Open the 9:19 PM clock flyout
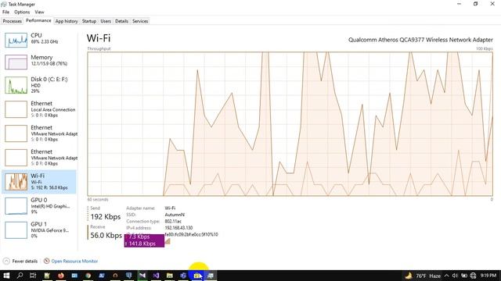Viewport: 501px width, 281px height. 488,276
